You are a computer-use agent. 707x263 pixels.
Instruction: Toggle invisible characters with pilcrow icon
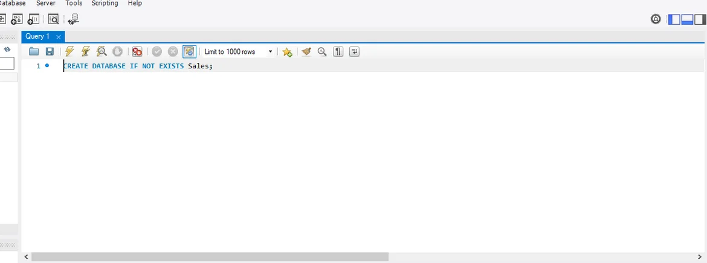tap(338, 52)
